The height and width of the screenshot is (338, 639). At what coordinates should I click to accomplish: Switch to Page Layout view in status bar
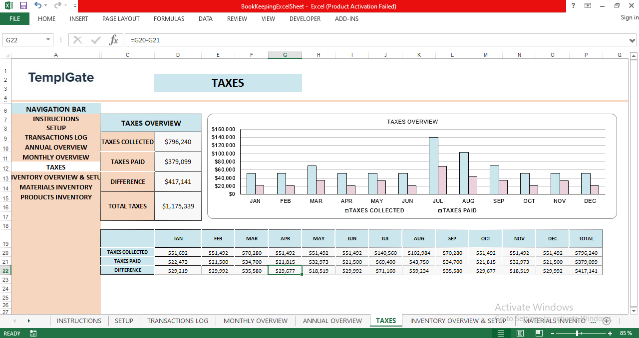(x=520, y=333)
